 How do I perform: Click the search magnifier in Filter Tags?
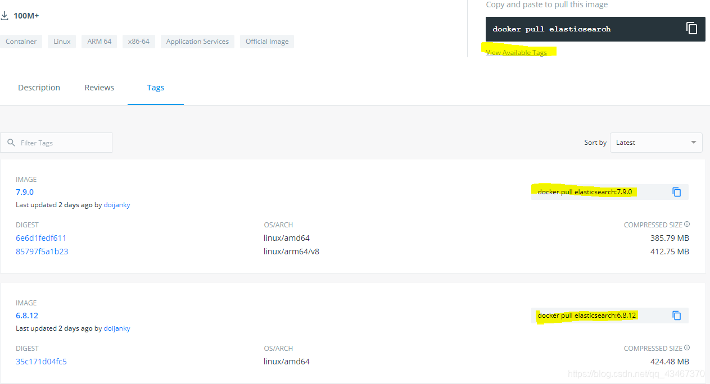pos(11,143)
